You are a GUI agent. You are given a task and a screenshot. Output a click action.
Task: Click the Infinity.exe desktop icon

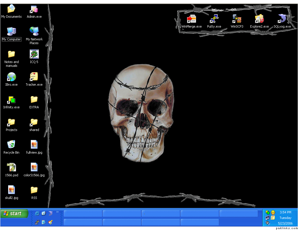pos(11,100)
